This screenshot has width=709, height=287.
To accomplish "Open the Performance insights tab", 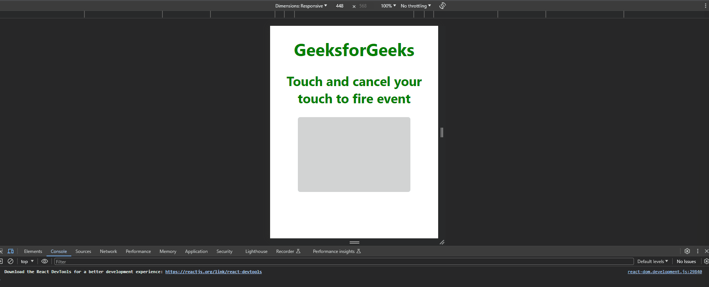I will click(336, 251).
